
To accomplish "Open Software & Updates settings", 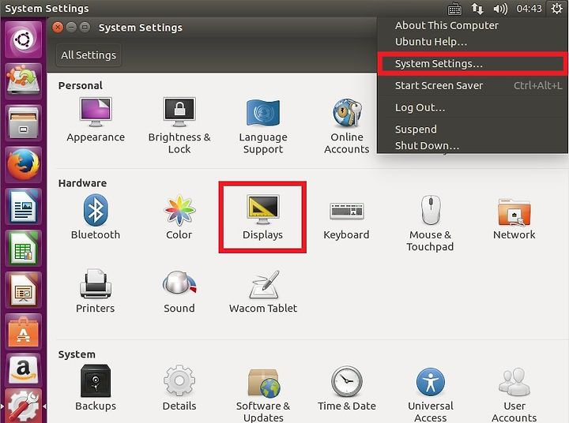I will pos(263,394).
